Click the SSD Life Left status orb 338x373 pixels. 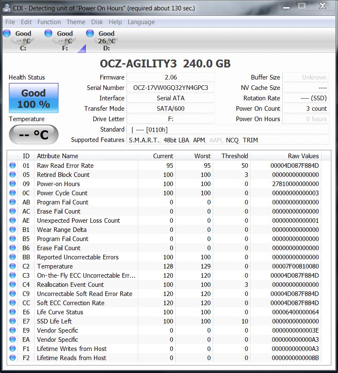click(12, 321)
